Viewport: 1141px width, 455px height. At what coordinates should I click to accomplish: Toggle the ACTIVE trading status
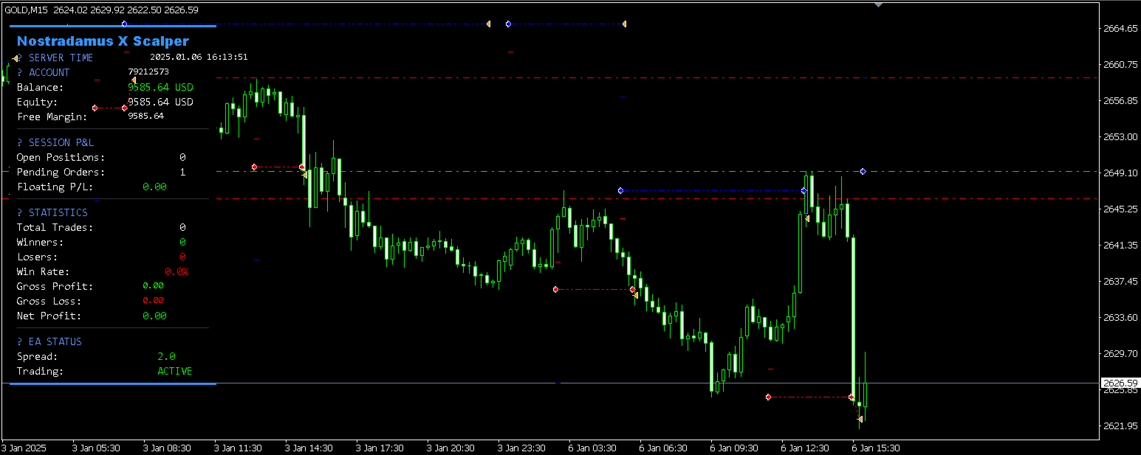pos(175,371)
